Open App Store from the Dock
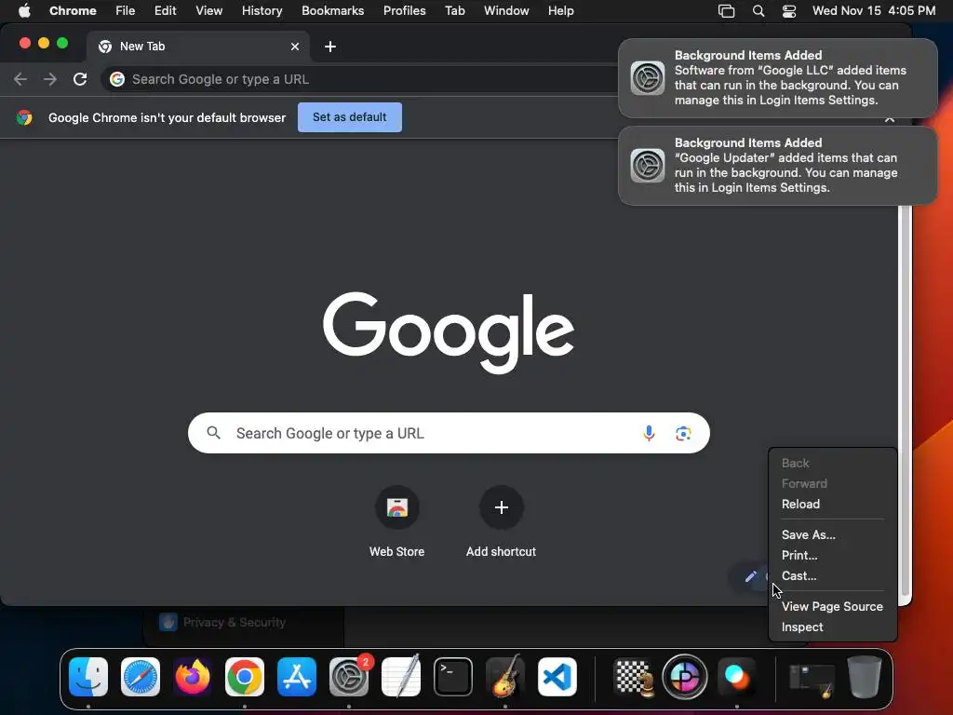953x715 pixels. (x=297, y=676)
